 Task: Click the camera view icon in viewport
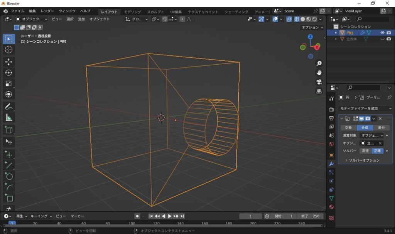(319, 82)
